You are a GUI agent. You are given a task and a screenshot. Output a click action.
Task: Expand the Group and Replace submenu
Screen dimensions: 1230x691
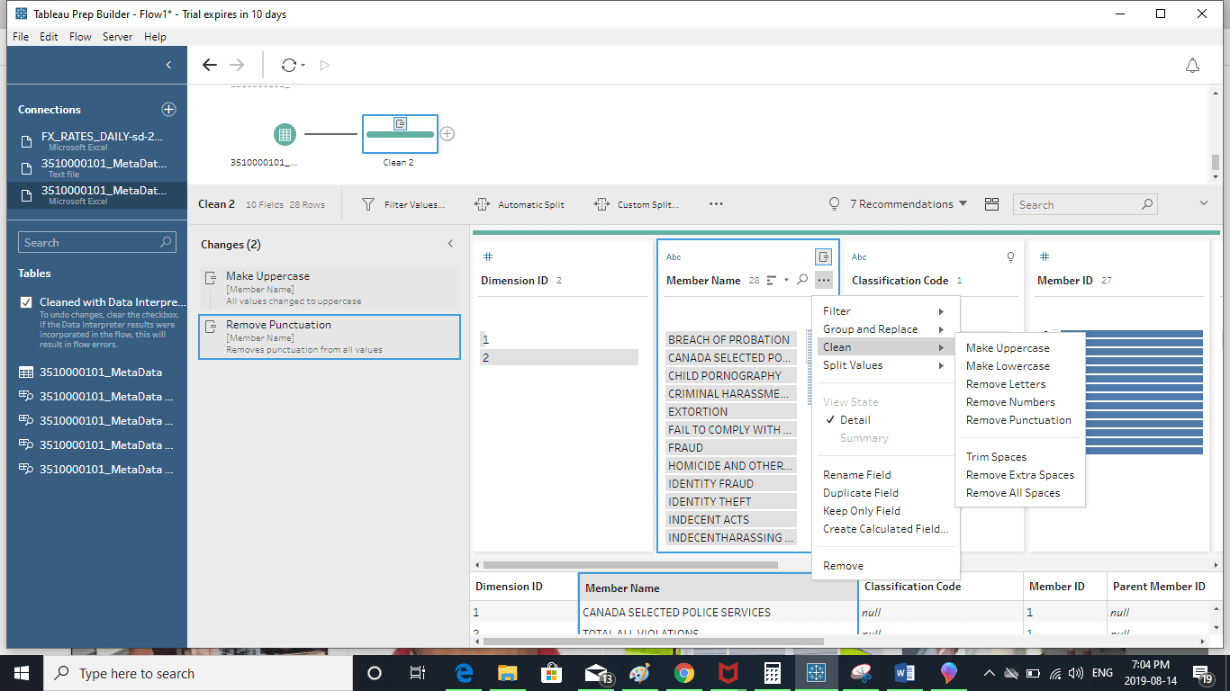coord(886,329)
